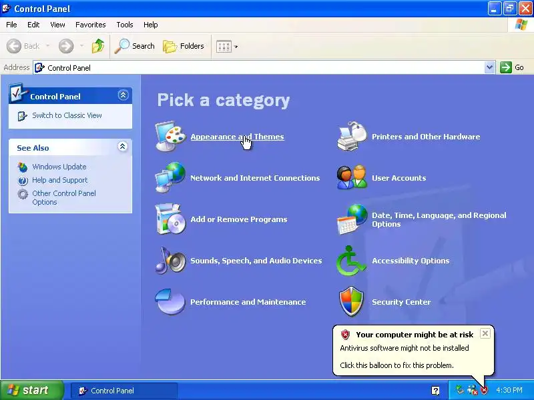This screenshot has height=400, width=534.
Task: Click the Printers and Other Hardware icon
Action: (352, 136)
